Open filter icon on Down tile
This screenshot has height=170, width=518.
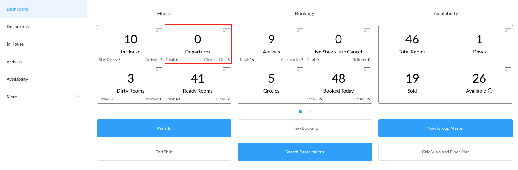pos(508,30)
